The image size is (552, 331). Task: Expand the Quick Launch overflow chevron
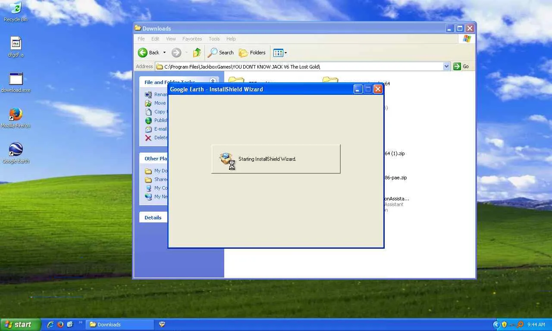[80, 322]
